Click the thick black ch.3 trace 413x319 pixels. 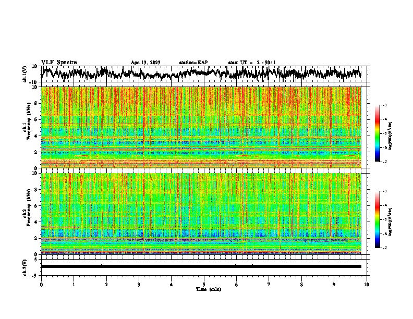[201, 266]
